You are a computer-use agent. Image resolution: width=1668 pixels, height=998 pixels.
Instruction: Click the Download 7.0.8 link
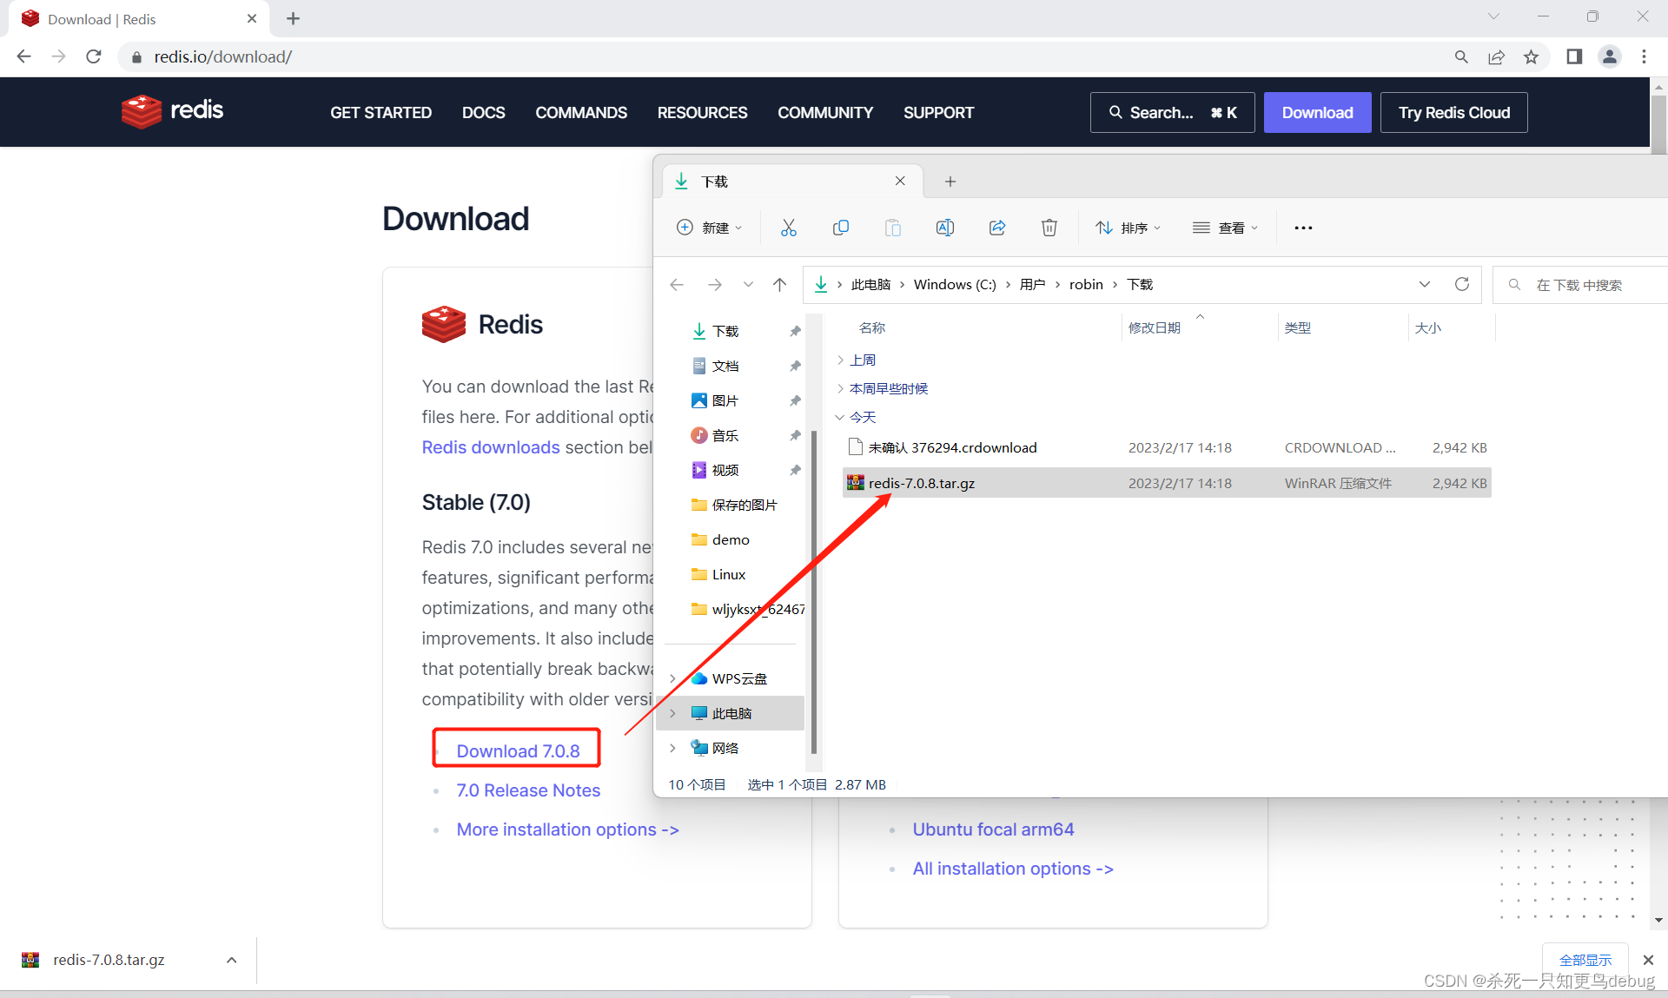(x=518, y=751)
